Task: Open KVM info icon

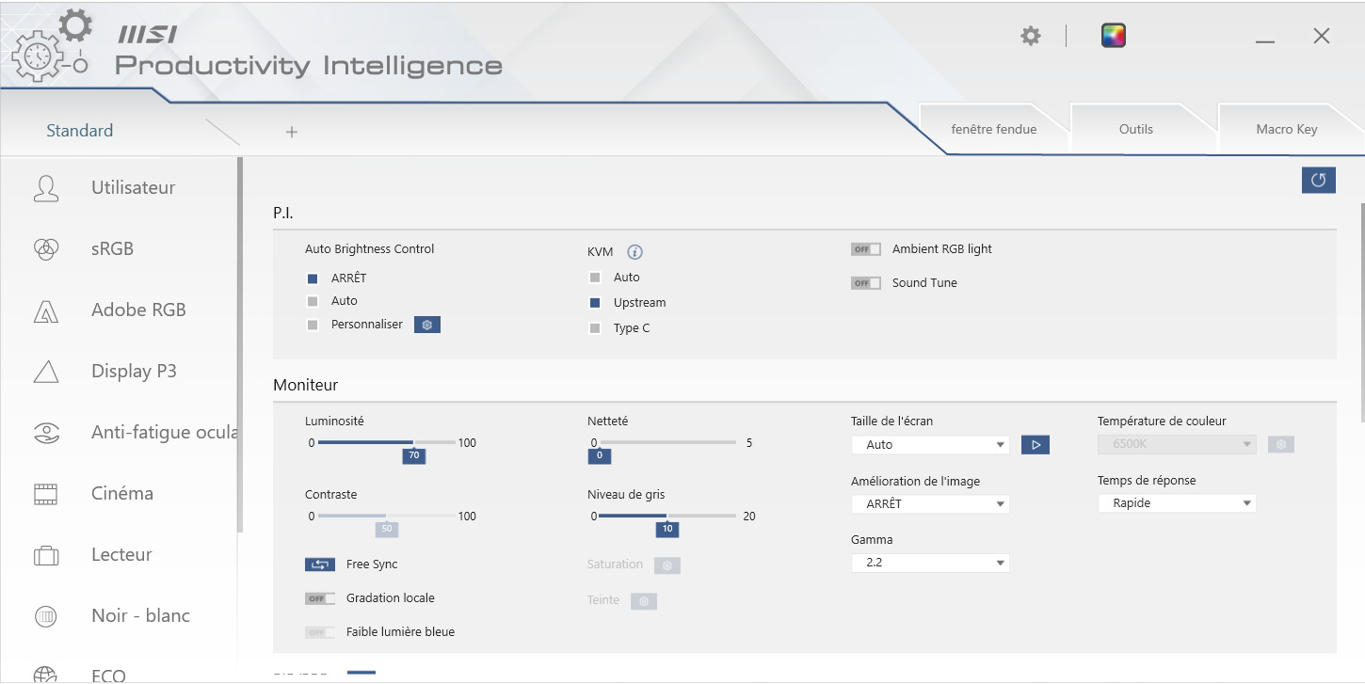Action: click(x=634, y=252)
